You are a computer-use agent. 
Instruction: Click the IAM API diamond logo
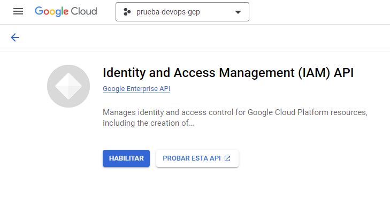coord(68,86)
